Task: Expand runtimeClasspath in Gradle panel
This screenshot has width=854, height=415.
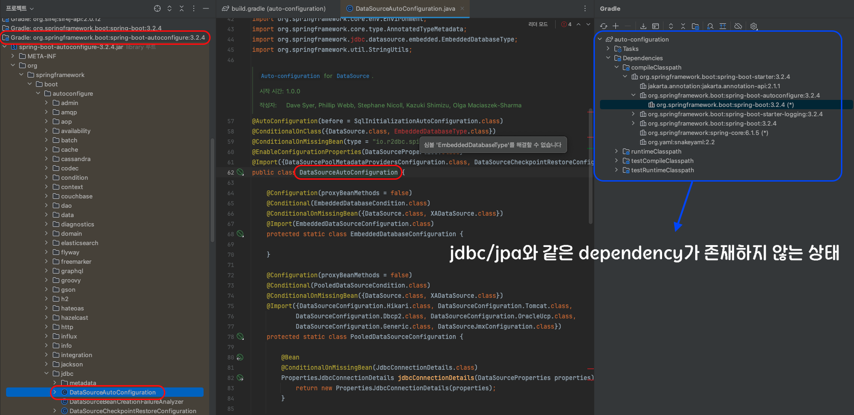Action: pyautogui.click(x=616, y=151)
